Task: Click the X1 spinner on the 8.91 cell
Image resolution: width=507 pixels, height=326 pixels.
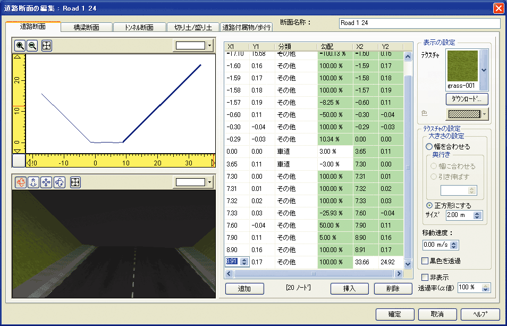Action: tap(244, 262)
